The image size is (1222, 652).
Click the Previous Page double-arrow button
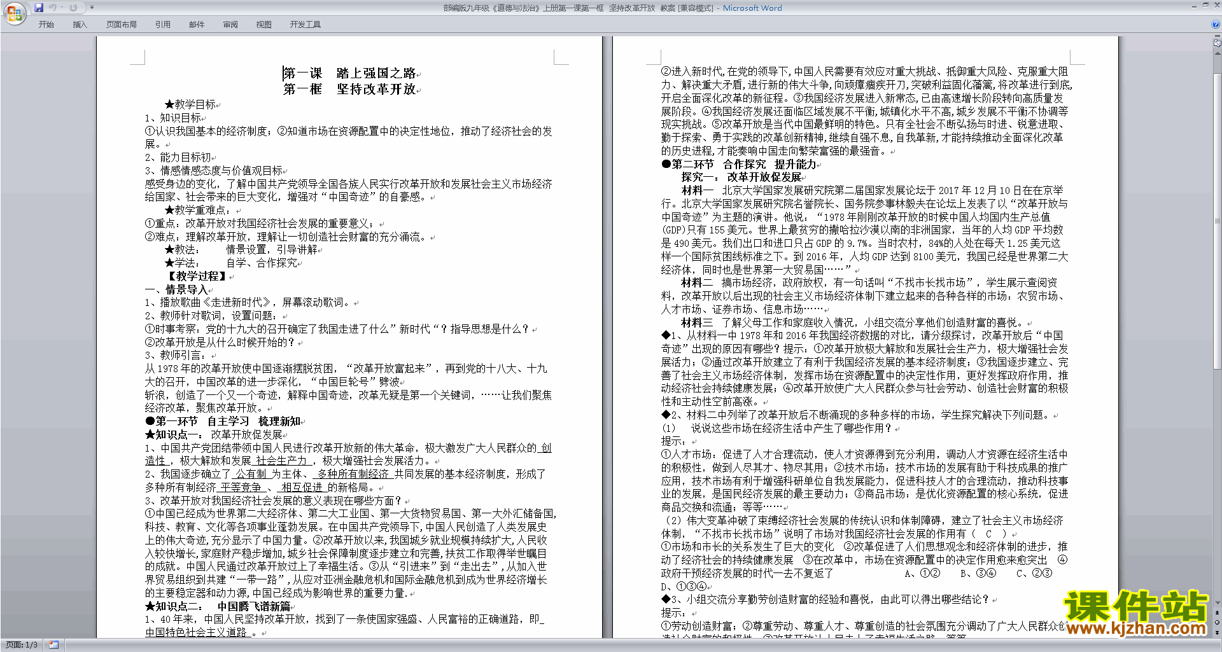[1218, 613]
